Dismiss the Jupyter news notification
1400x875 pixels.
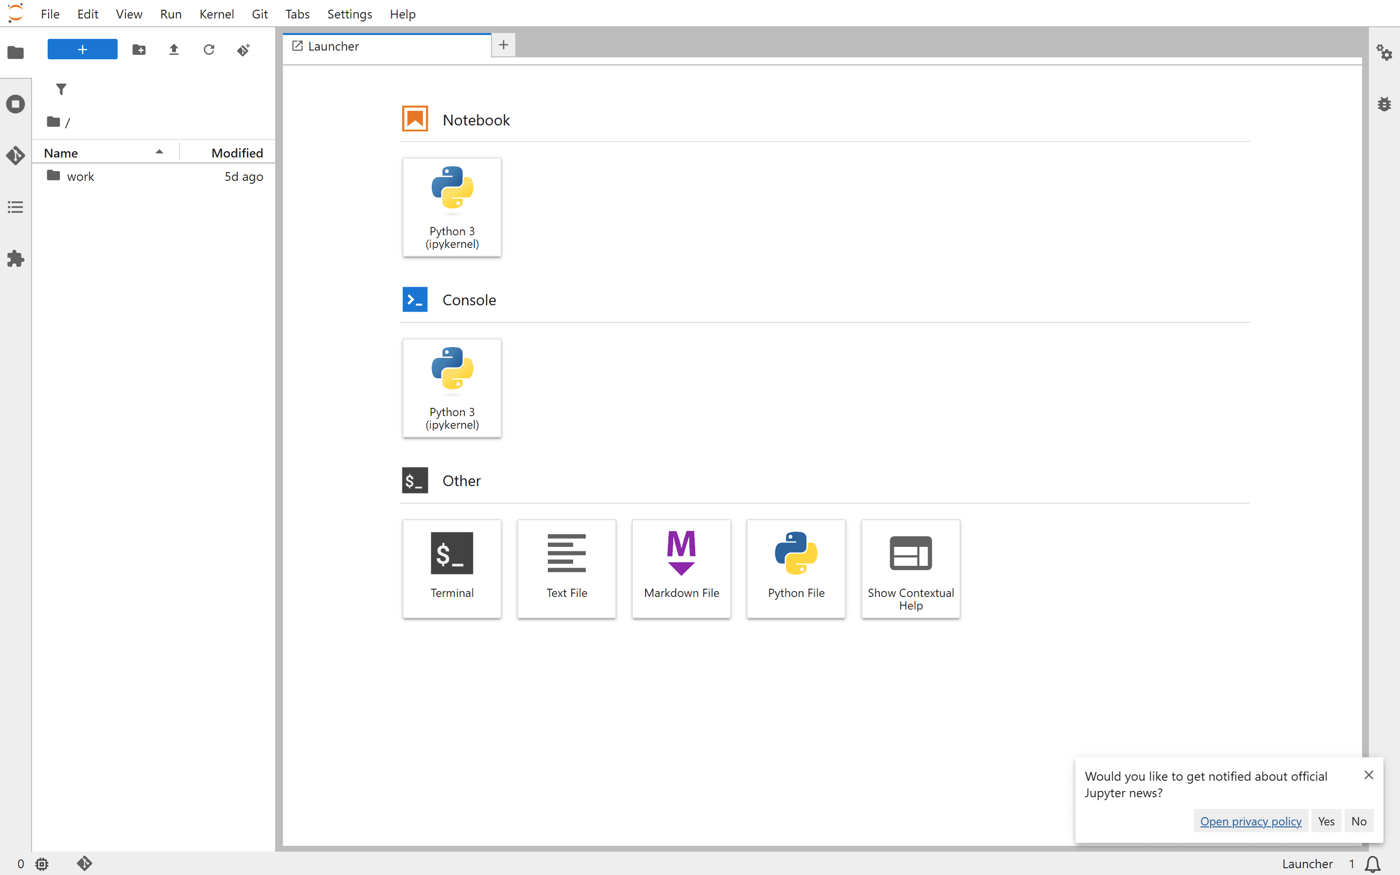point(1368,775)
